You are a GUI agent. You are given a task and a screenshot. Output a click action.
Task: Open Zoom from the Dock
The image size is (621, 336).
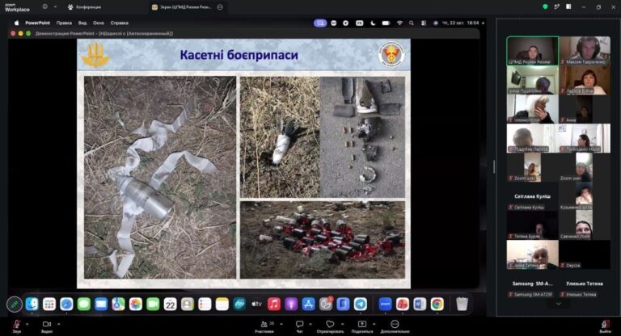tap(385, 304)
